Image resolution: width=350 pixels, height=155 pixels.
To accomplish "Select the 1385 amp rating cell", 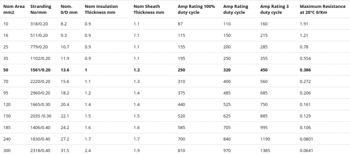I will click(265, 151).
